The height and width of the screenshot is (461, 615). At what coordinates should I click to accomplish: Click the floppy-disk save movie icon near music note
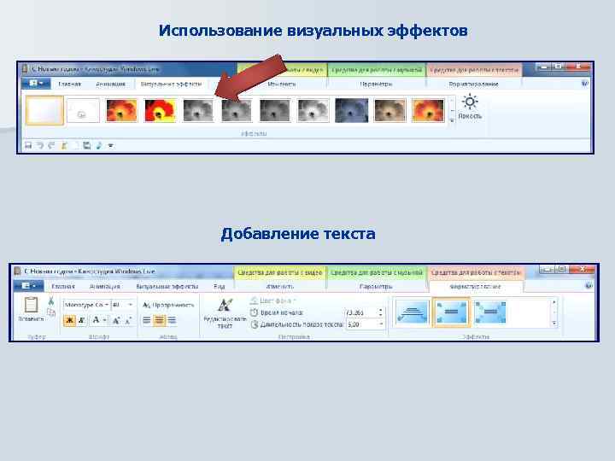click(x=86, y=145)
